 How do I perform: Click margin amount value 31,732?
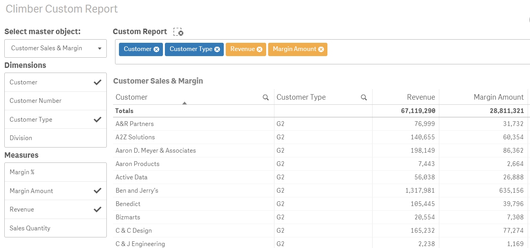pyautogui.click(x=514, y=124)
